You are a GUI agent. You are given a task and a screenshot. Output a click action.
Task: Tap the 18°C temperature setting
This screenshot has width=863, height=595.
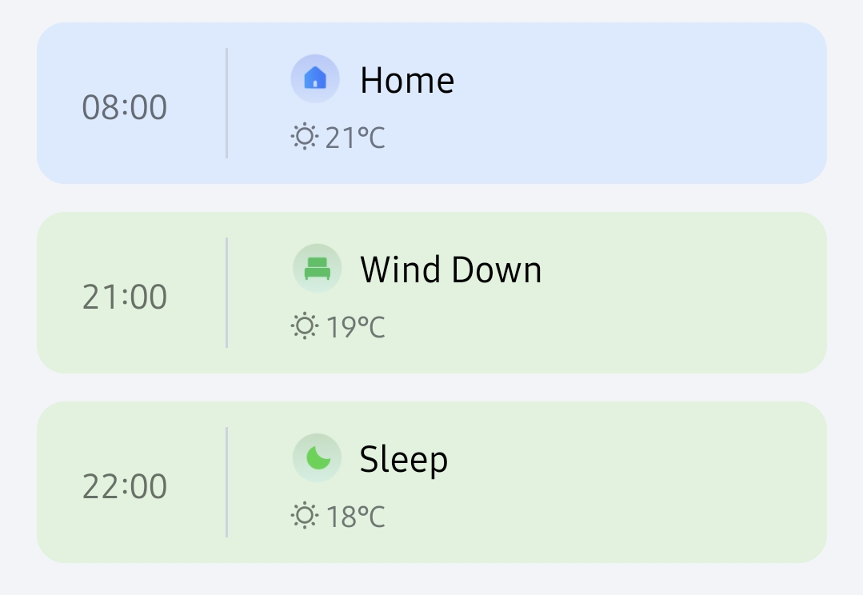click(x=356, y=517)
